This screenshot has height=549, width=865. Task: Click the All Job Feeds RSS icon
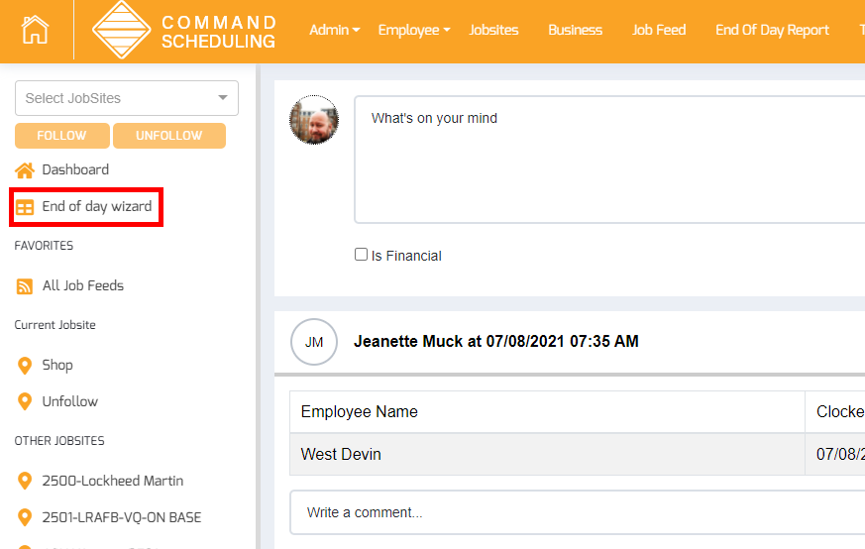click(x=25, y=286)
